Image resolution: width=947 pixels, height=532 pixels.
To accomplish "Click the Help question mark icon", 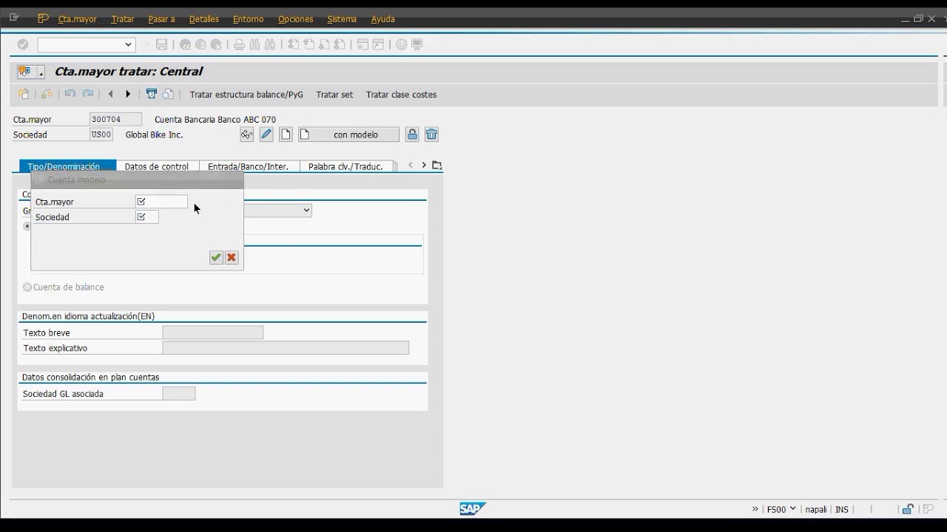I will pyautogui.click(x=401, y=44).
